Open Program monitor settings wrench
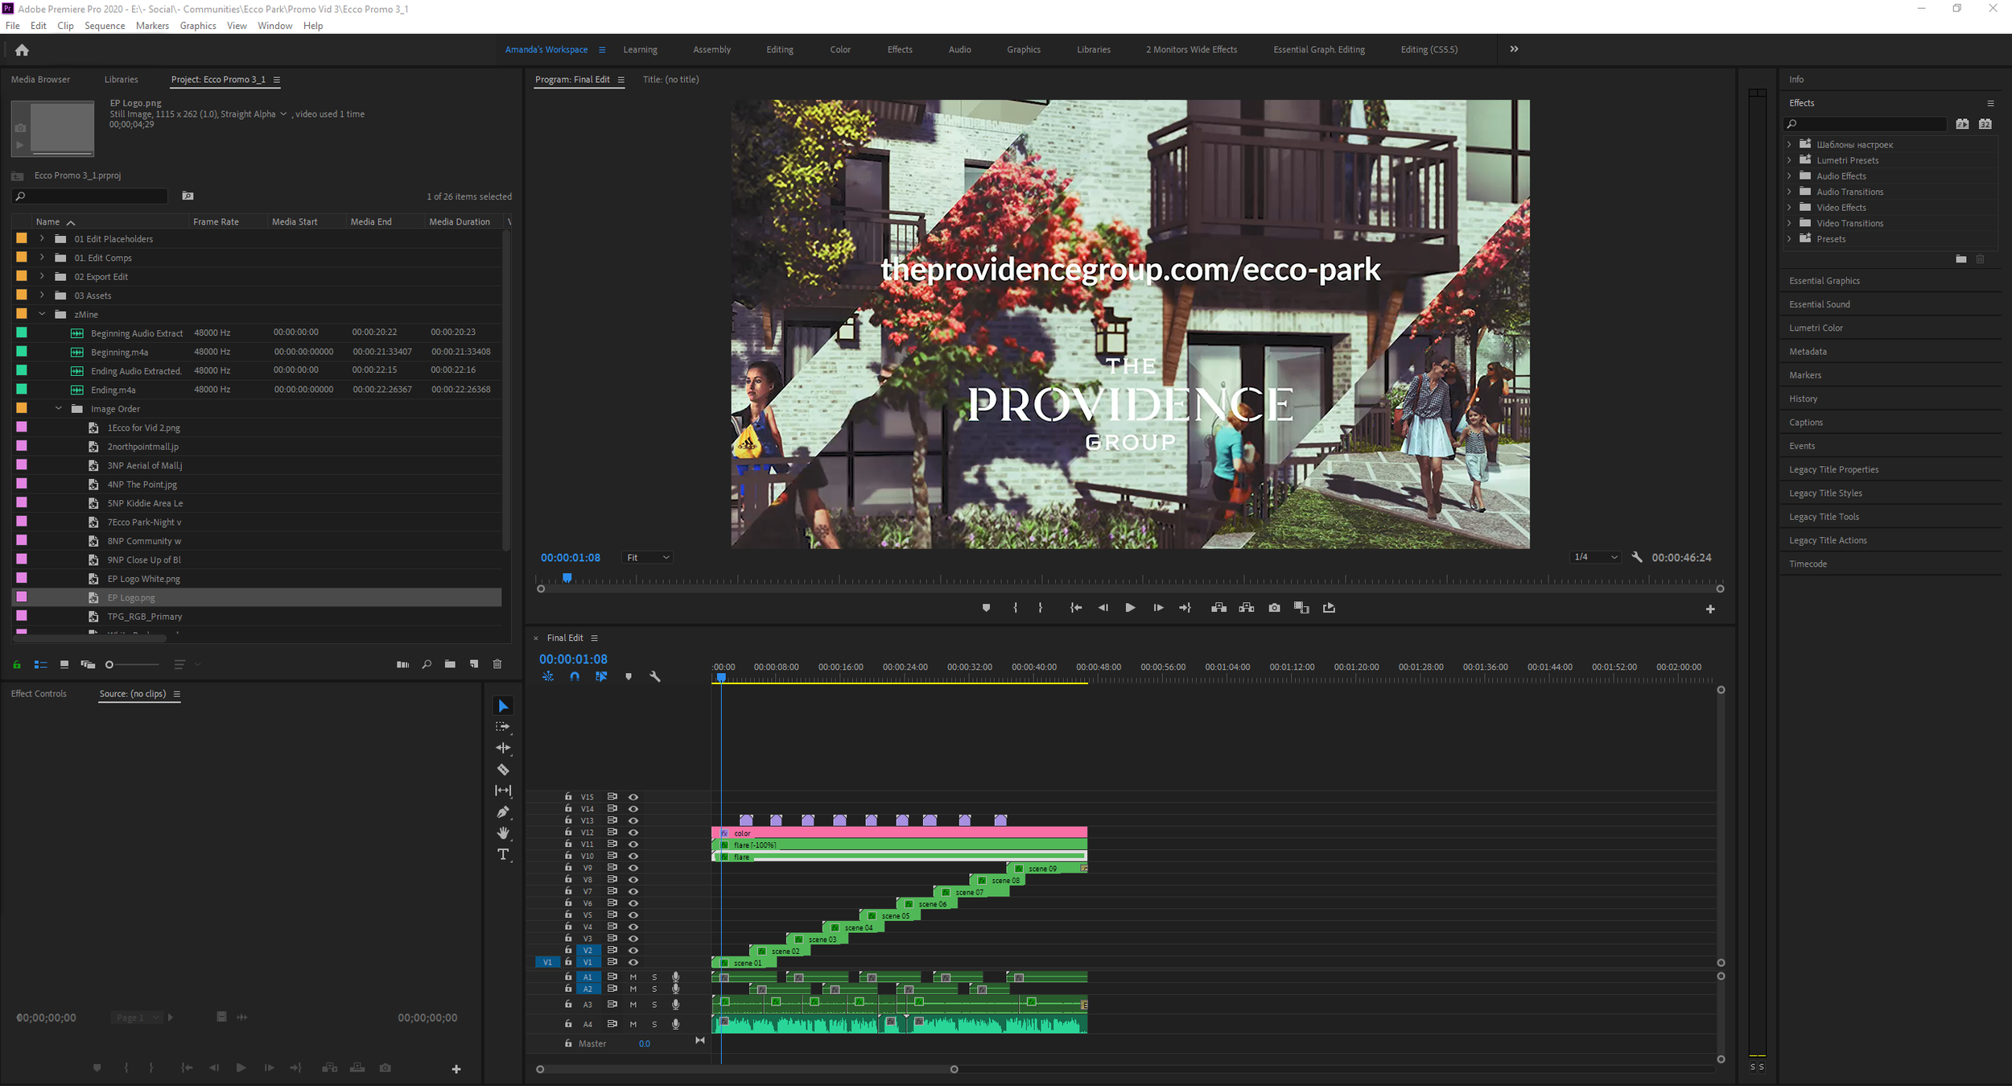 (1636, 557)
